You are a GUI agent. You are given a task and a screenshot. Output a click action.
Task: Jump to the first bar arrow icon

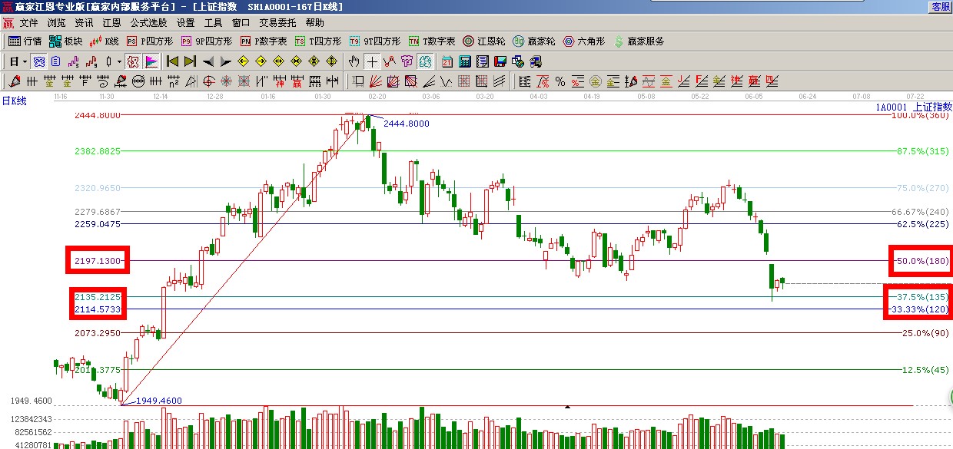[172, 61]
